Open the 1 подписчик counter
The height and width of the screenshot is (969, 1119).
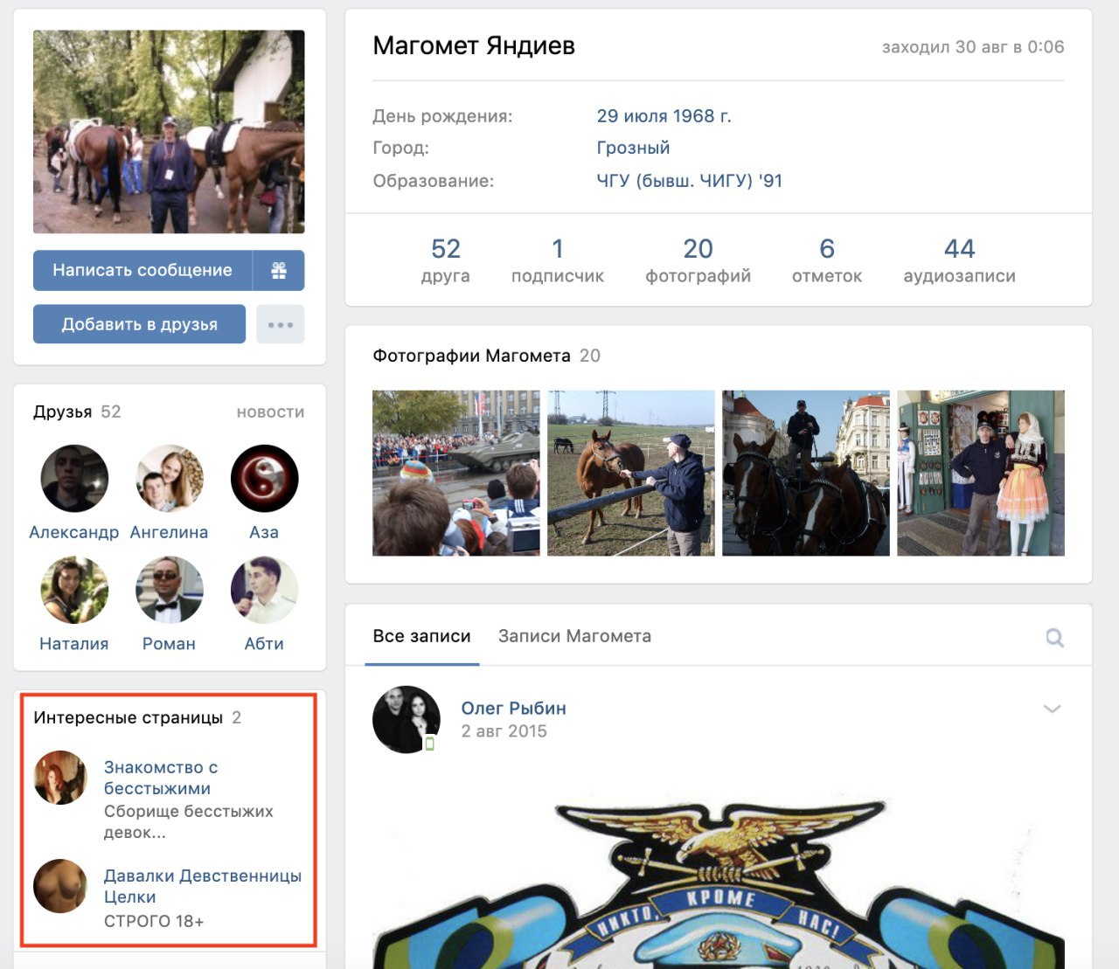[x=558, y=260]
